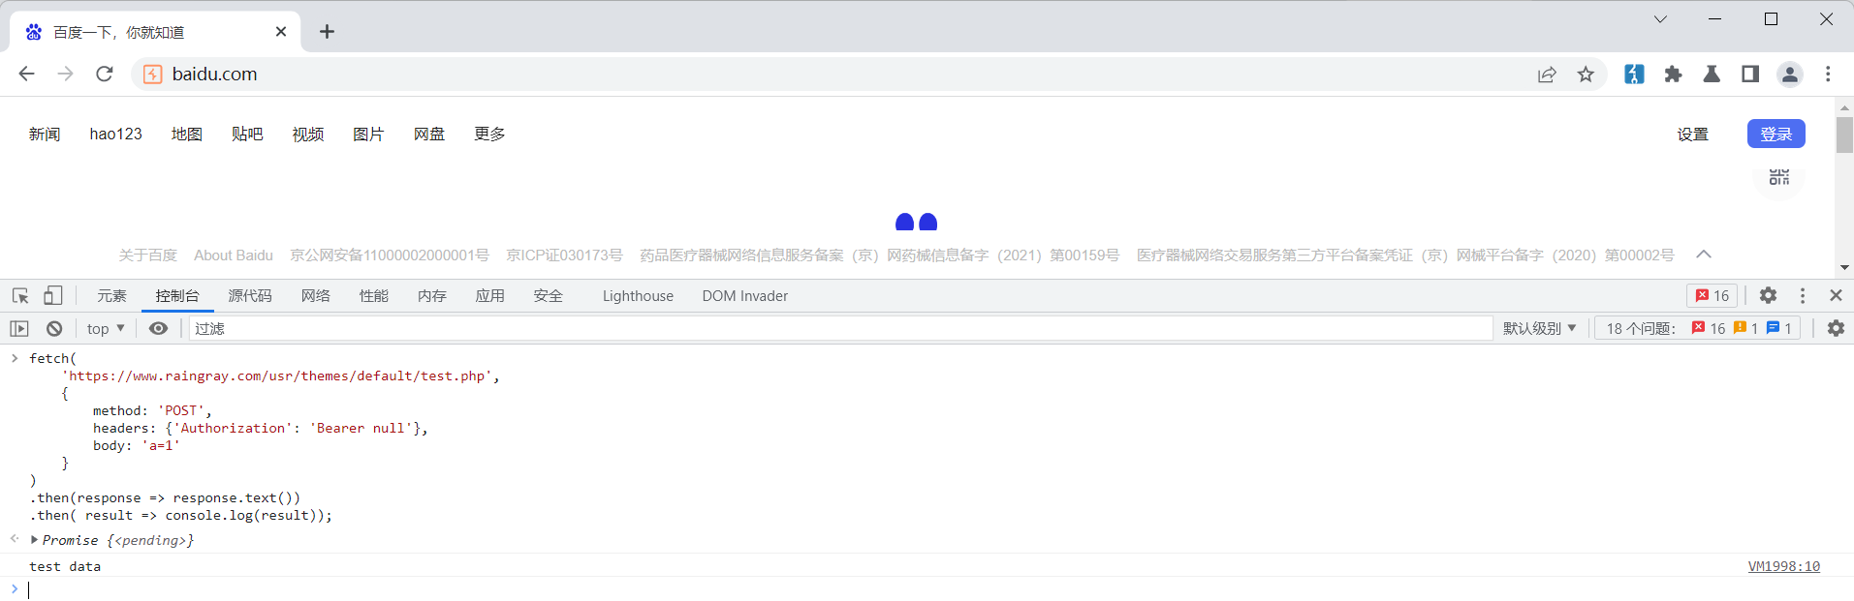Open the 网盘 link
Image resolution: width=1854 pixels, height=601 pixels.
click(x=429, y=134)
